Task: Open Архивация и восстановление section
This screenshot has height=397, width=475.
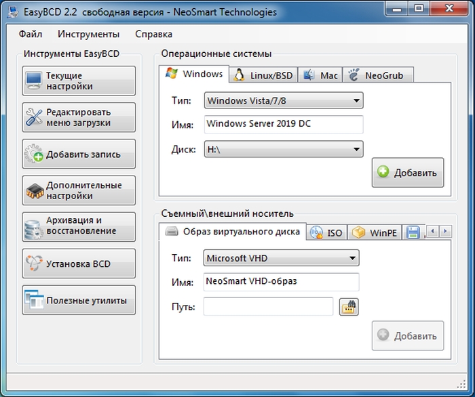Action: [x=79, y=226]
